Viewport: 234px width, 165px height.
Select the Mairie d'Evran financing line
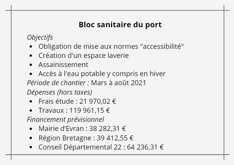coord(82,129)
